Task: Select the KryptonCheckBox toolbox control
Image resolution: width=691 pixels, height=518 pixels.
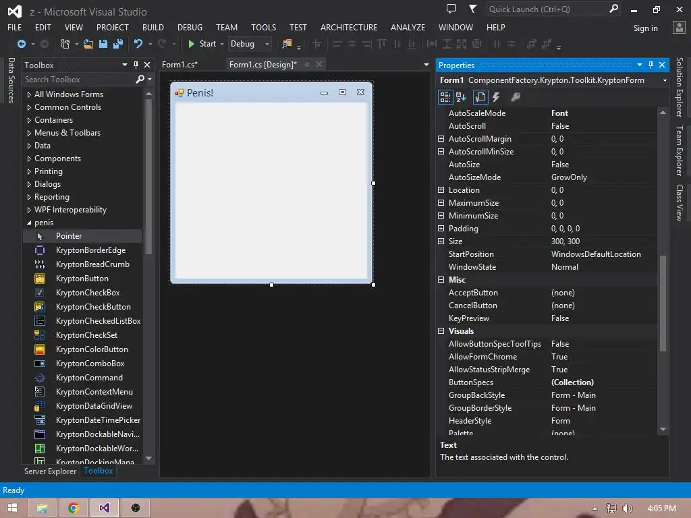Action: click(82, 293)
